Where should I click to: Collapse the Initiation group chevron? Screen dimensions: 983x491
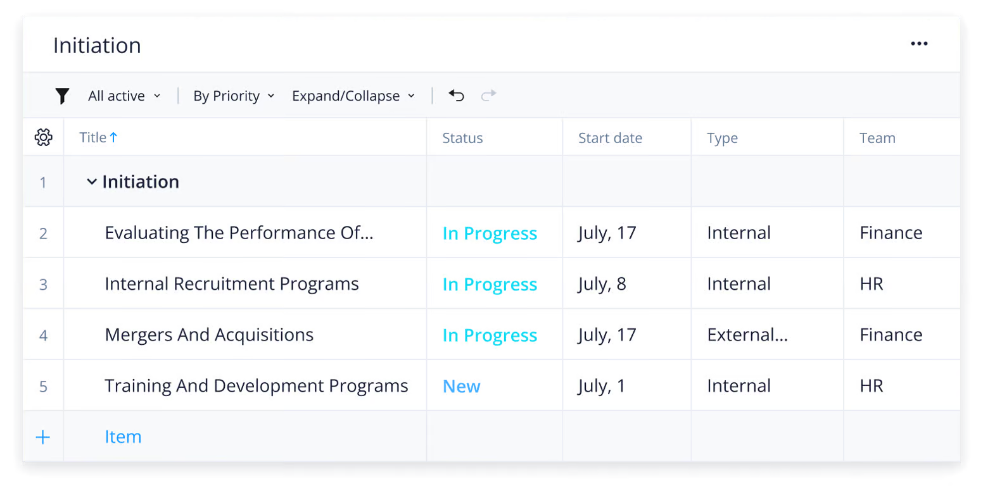pyautogui.click(x=92, y=182)
